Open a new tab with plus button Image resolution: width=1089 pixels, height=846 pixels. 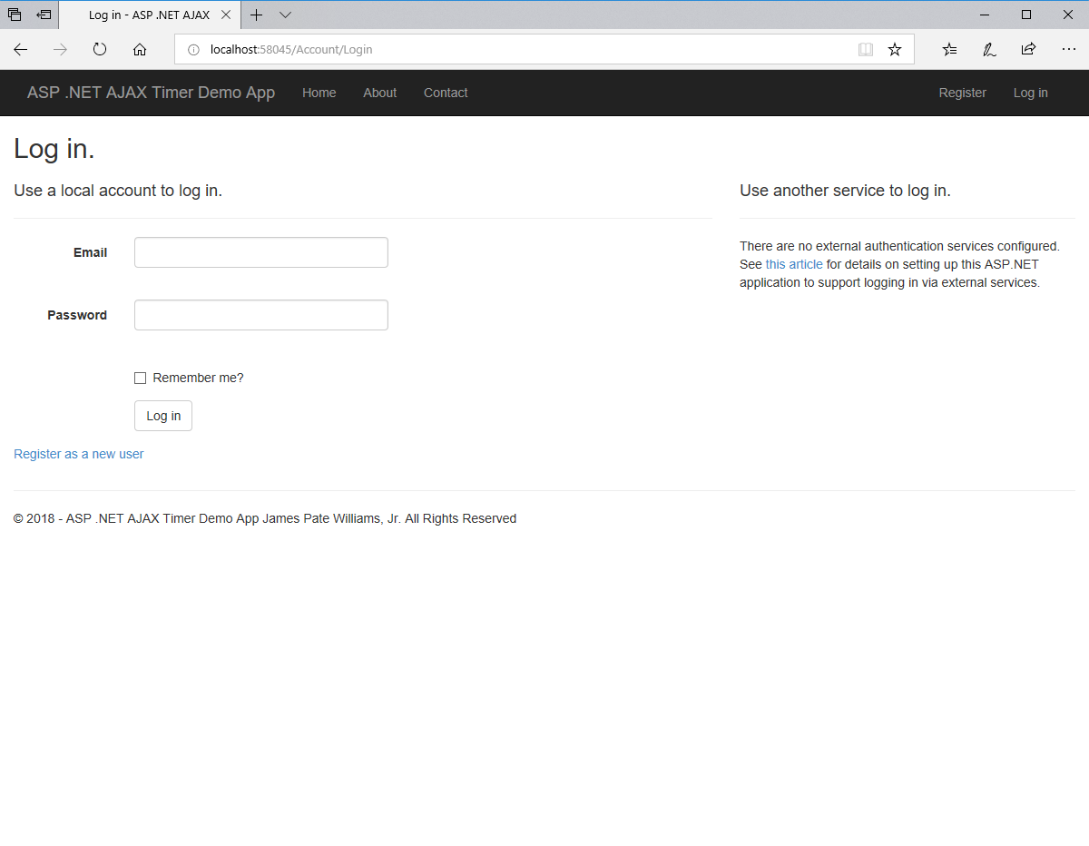pyautogui.click(x=257, y=15)
